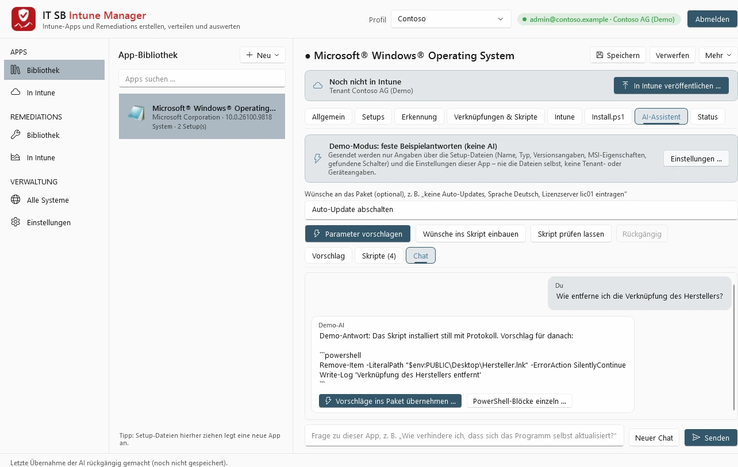Click the cloud icon beside Noch nicht in Intune
This screenshot has height=467, width=738.
click(317, 86)
